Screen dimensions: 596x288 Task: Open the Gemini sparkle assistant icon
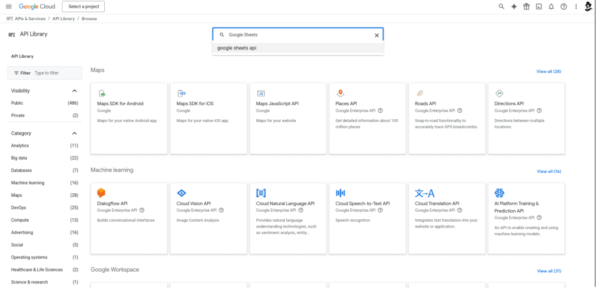pos(514,6)
